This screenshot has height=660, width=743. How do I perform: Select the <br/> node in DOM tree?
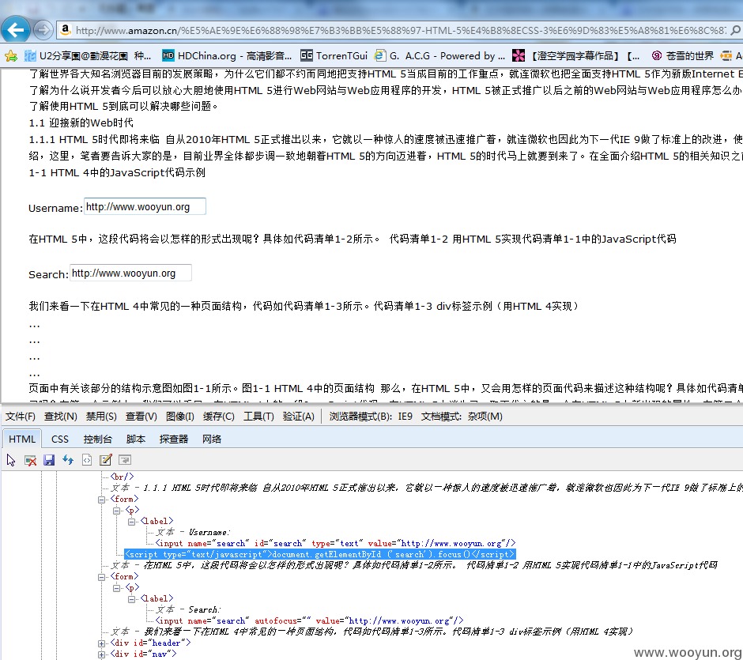pos(122,477)
